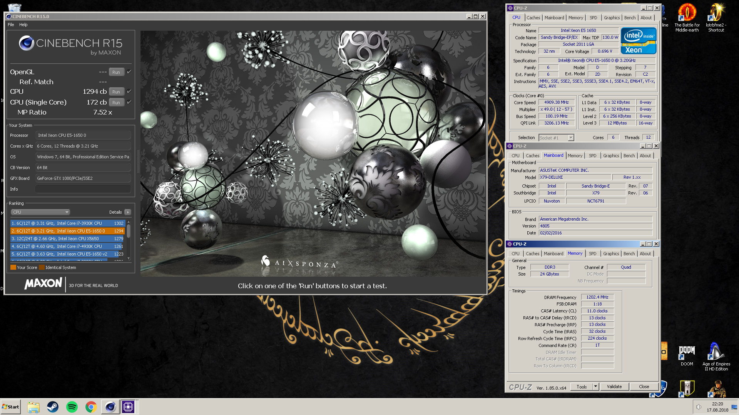
Task: Switch to SPD tab in middle CPU-Z window
Action: click(x=592, y=156)
